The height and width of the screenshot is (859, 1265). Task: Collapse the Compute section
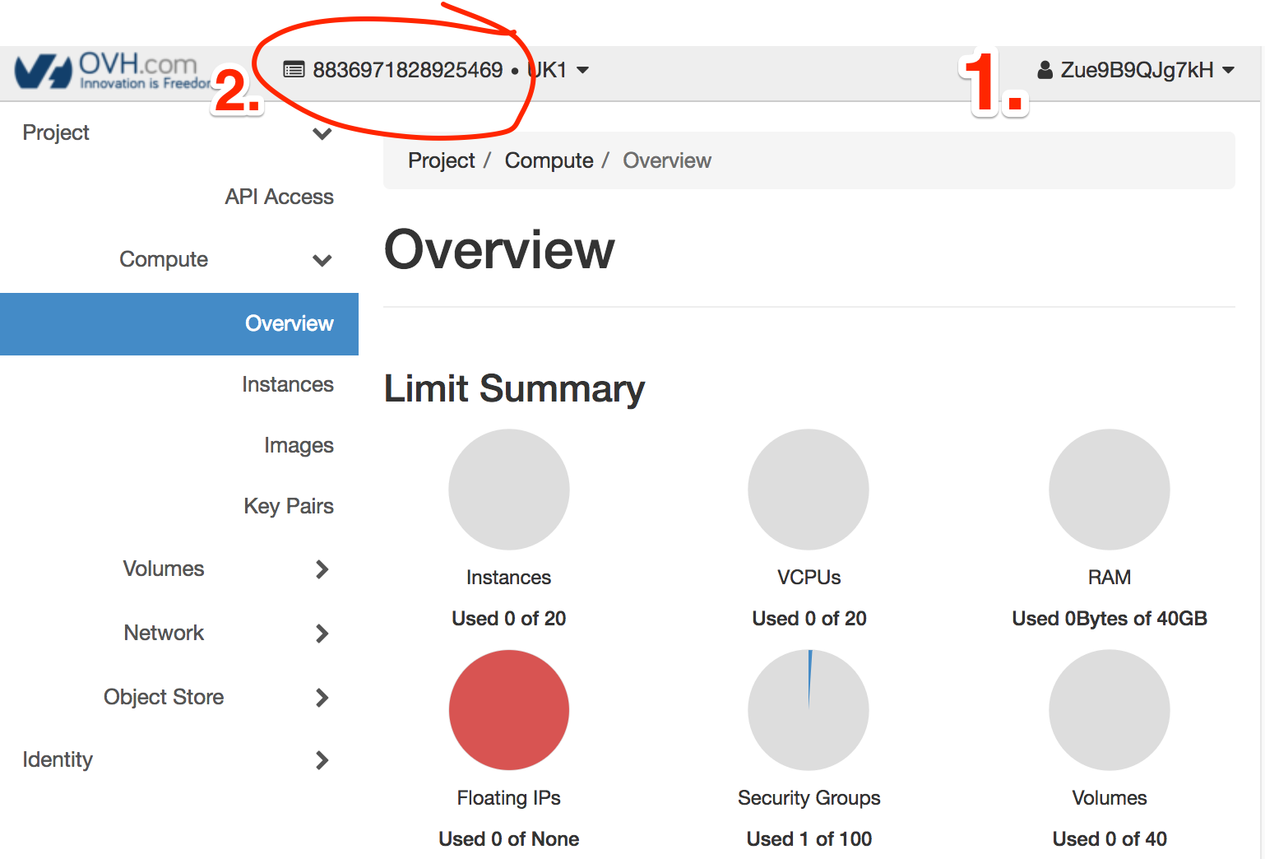(x=322, y=260)
